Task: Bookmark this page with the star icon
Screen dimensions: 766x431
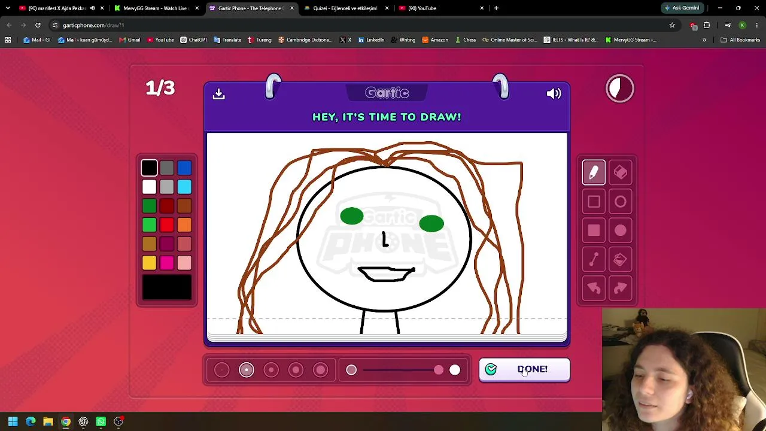Action: click(672, 25)
